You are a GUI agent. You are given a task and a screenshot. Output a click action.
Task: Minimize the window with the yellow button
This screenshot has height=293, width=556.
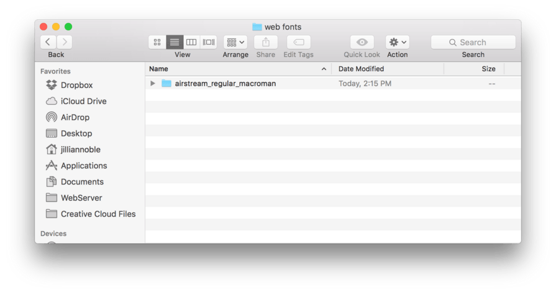click(x=56, y=27)
